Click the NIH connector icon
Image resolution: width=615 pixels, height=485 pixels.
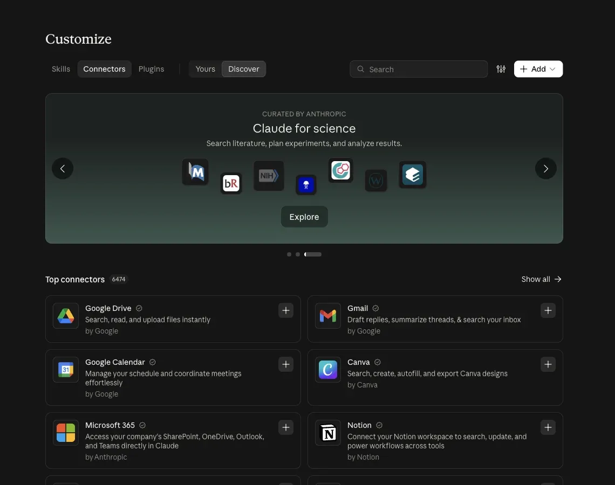click(x=269, y=176)
